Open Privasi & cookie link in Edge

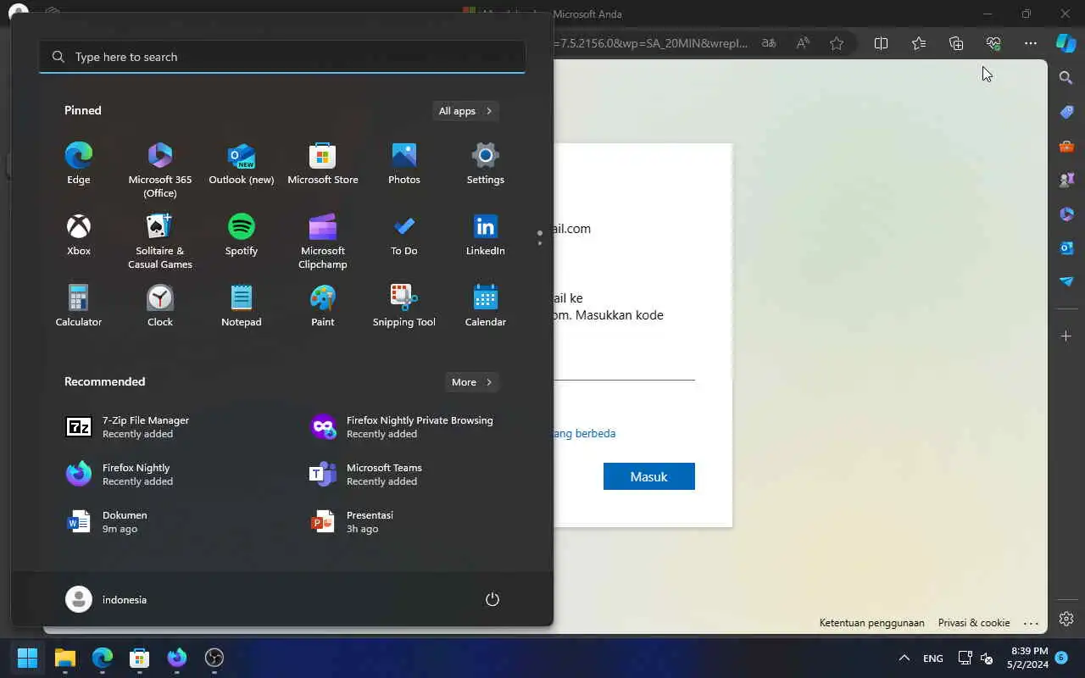pos(974,622)
